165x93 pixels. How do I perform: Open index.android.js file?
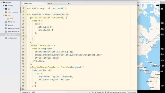coord(13,32)
